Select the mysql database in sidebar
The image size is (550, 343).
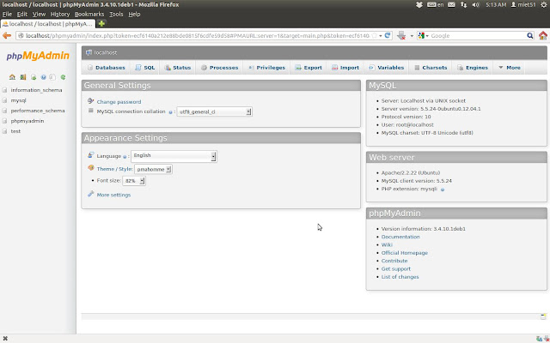click(x=18, y=100)
